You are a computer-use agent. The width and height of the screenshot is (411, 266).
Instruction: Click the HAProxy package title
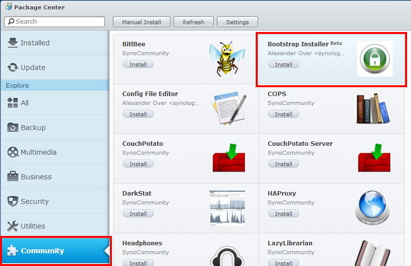282,194
